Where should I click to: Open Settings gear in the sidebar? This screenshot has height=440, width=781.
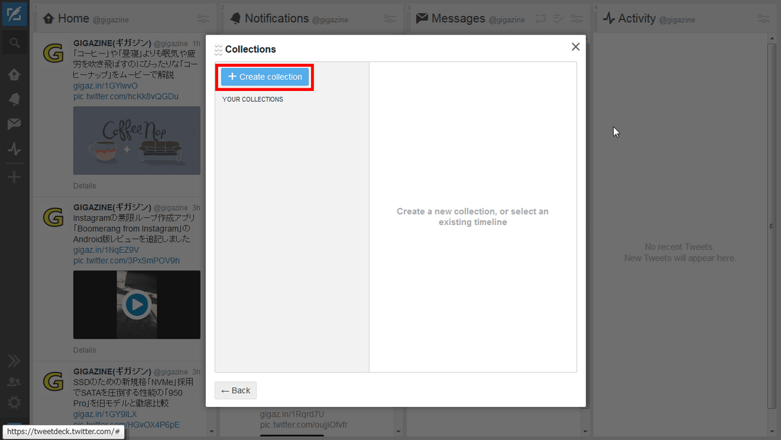(x=14, y=402)
